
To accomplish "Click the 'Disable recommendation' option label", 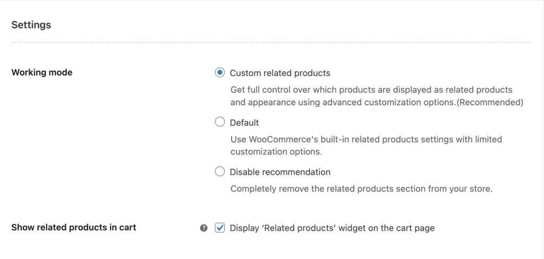I will click(x=280, y=172).
